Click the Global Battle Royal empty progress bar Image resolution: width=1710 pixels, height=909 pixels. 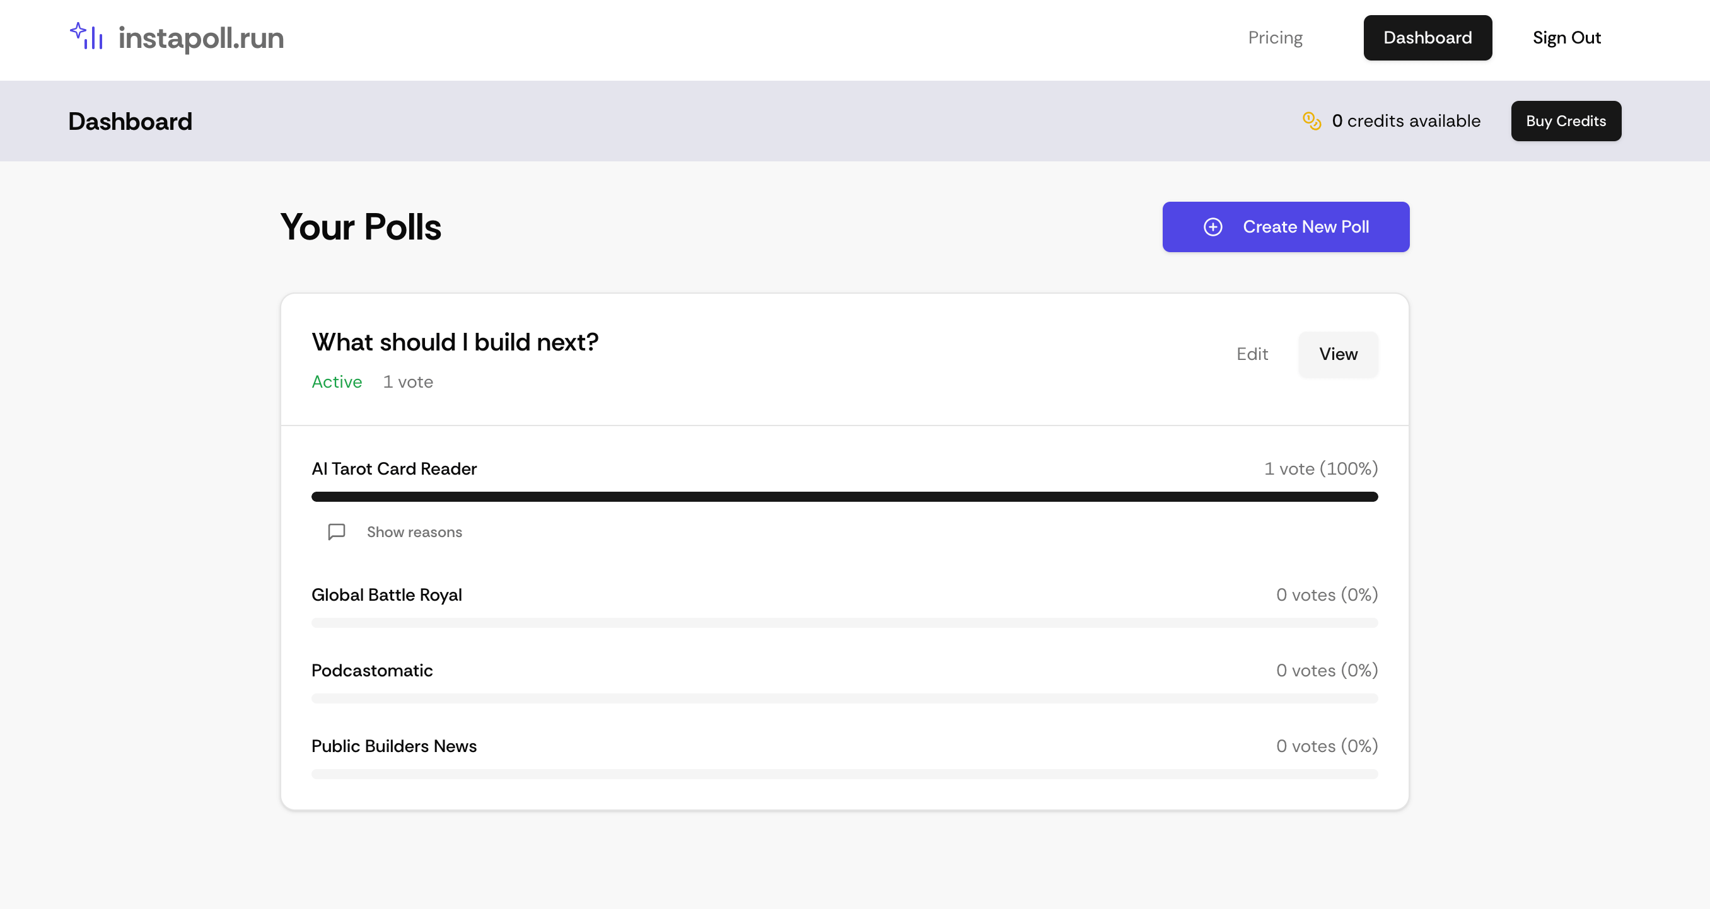(x=844, y=622)
